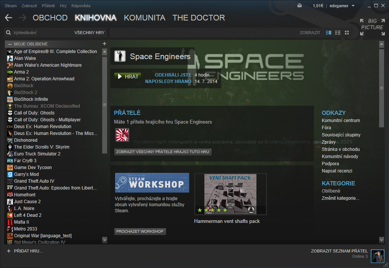
Task: Click the back navigation arrow
Action: (8, 18)
